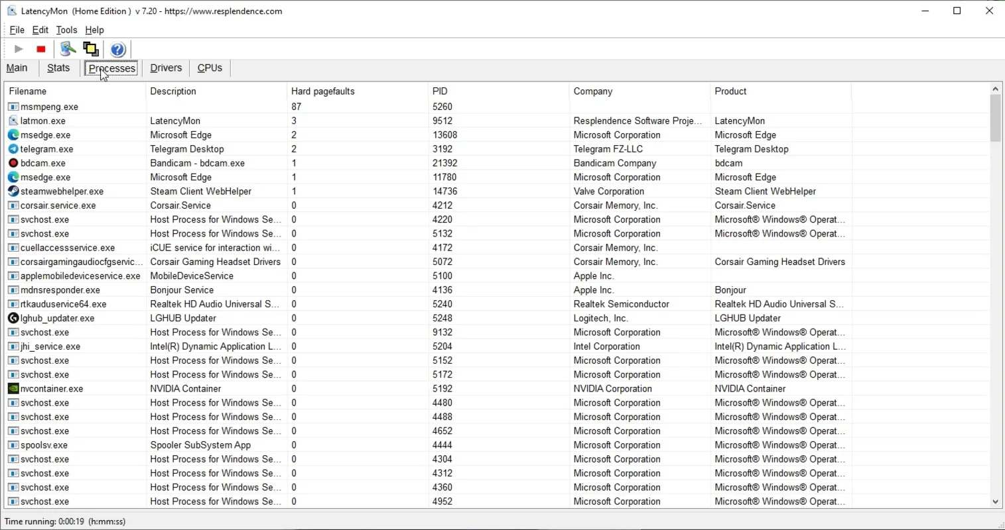Click the steamwebhelper.exe Steam icon

tap(13, 191)
